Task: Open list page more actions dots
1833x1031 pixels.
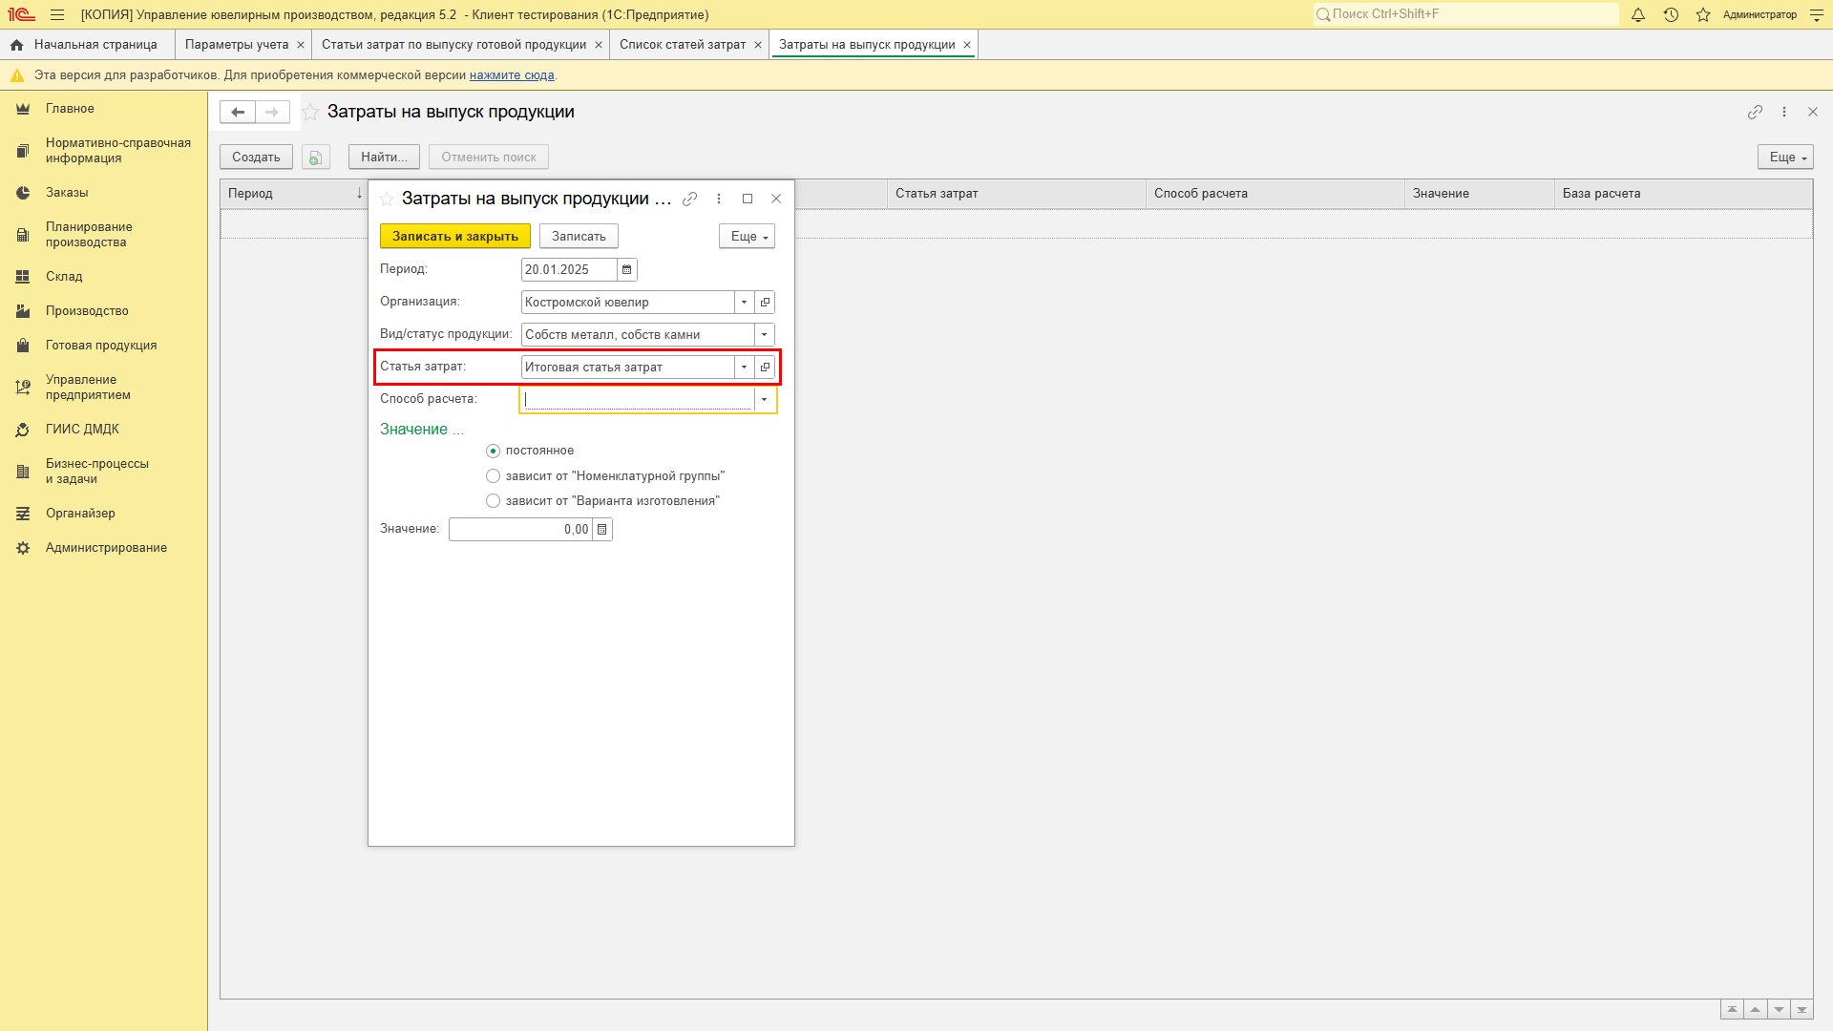Action: 1784,113
